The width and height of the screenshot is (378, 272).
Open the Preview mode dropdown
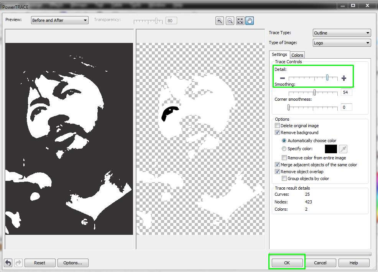[59, 20]
